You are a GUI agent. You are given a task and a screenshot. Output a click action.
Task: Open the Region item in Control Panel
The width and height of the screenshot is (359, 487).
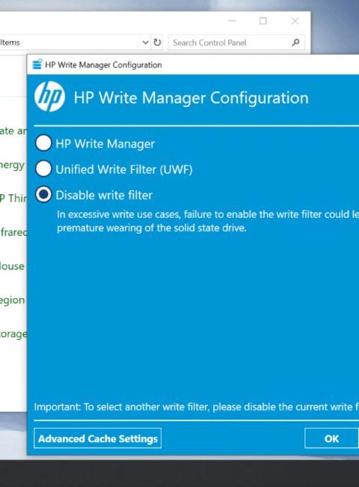[x=13, y=300]
